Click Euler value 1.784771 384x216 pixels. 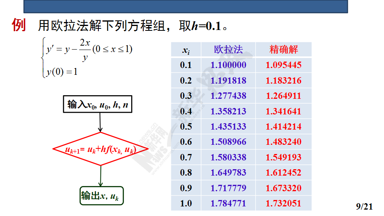(228, 203)
